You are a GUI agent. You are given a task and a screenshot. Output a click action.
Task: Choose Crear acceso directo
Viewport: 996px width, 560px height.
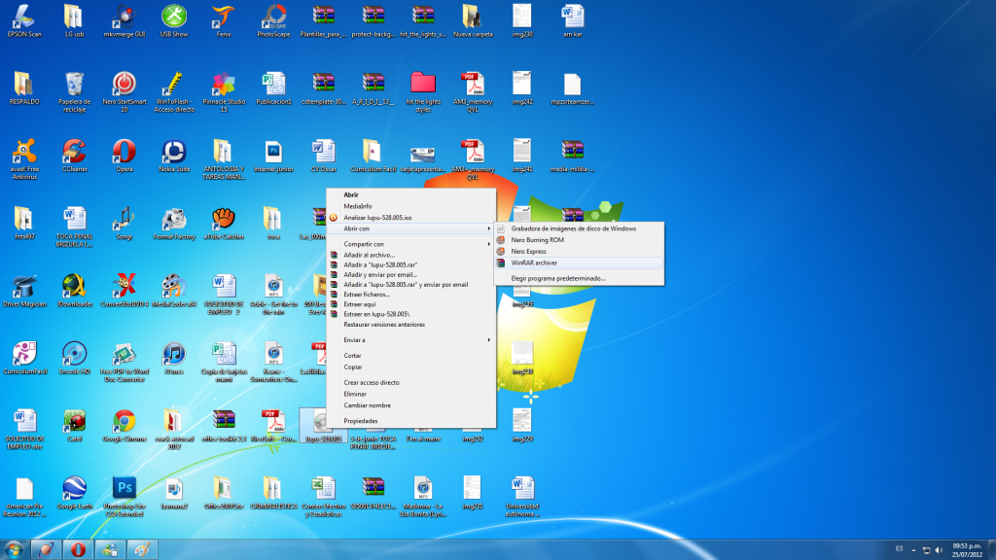coord(411,383)
